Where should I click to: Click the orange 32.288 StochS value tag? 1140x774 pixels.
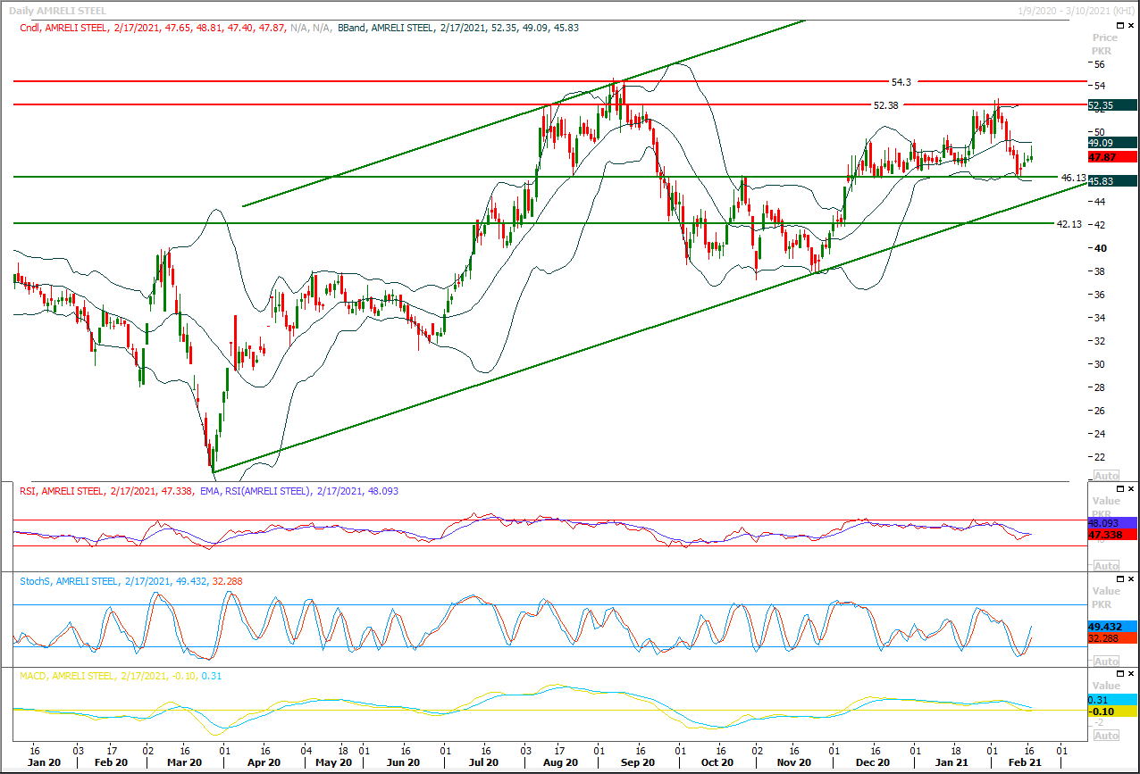(1112, 639)
